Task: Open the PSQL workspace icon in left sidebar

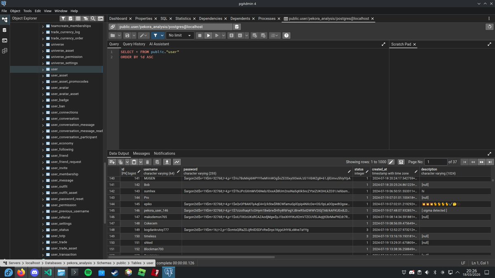Action: 5,40
